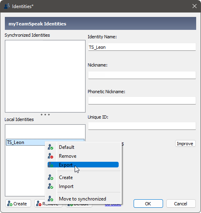Focus the Nickname input field
Viewport: 201px width, 213px height.
pyautogui.click(x=142, y=75)
